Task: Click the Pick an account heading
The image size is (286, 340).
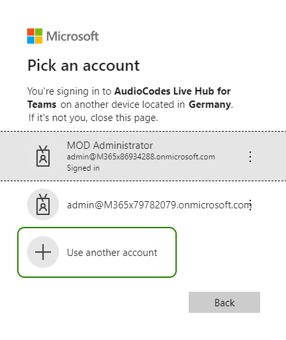Action: [83, 65]
